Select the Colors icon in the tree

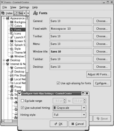12,26
